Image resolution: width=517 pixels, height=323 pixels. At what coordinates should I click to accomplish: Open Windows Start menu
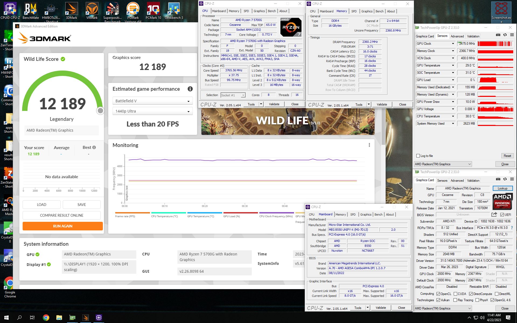pos(6,318)
